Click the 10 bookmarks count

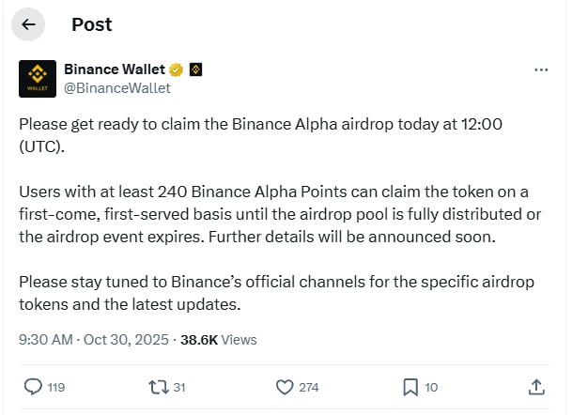tap(431, 387)
